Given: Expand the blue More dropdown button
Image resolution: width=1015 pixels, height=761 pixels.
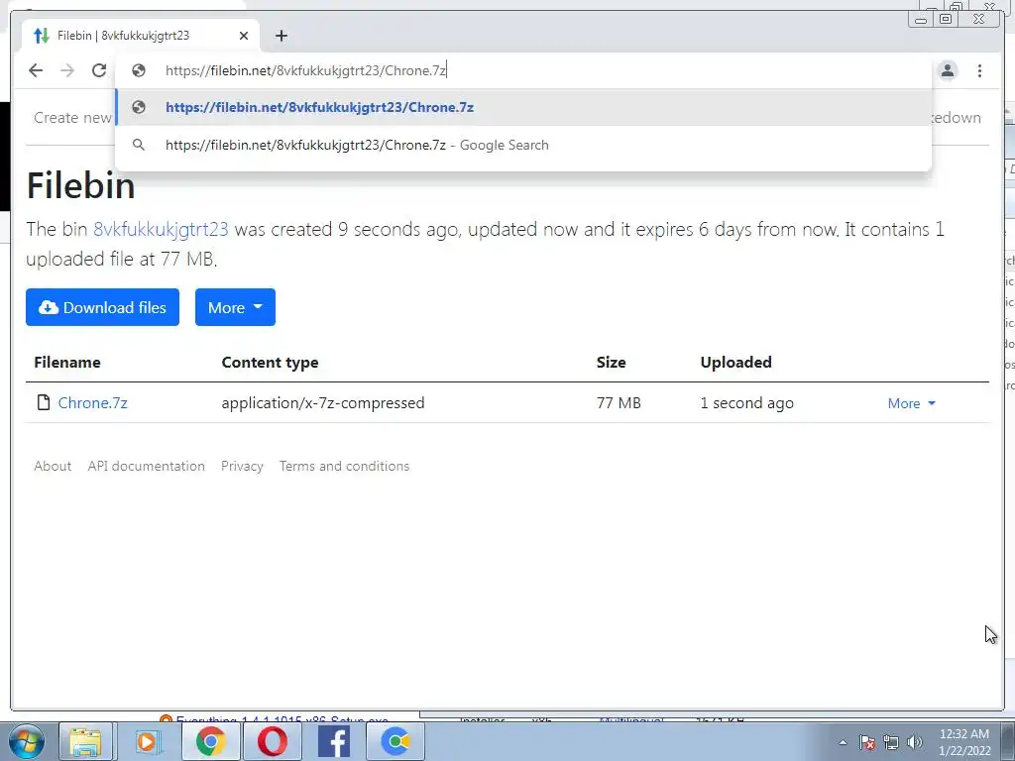Looking at the screenshot, I should click(x=235, y=307).
